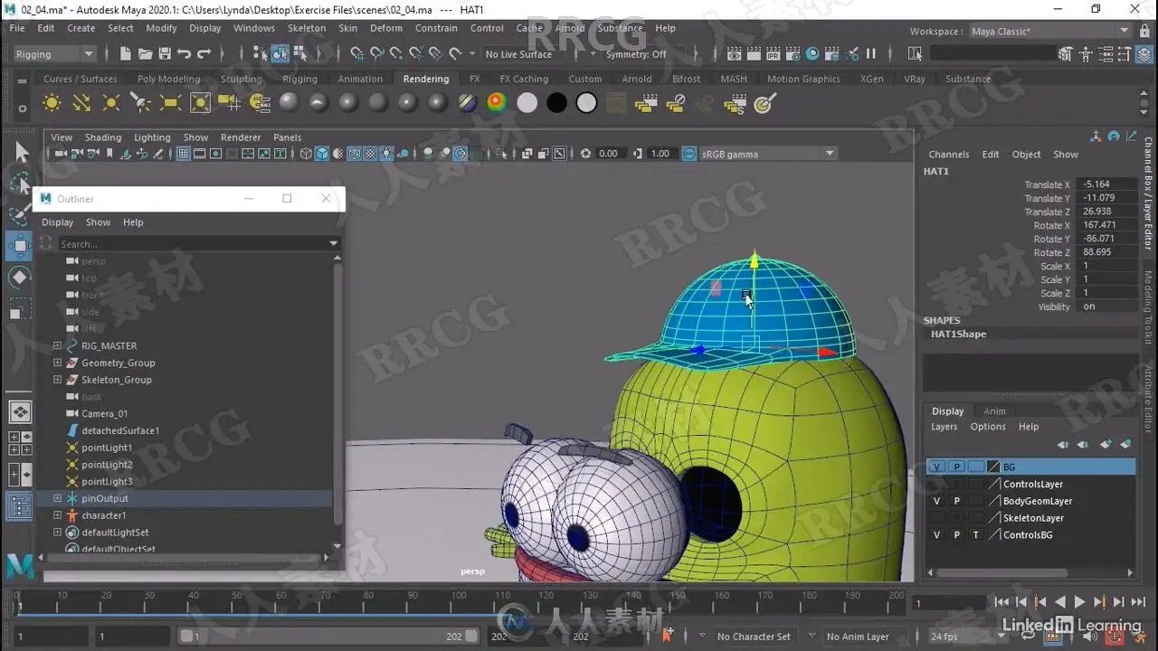Select the arrow Select tool in toolbox

coord(21,153)
